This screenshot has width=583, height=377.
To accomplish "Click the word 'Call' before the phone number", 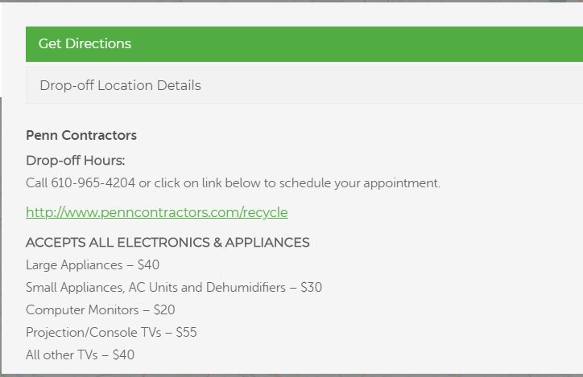I will tap(36, 183).
